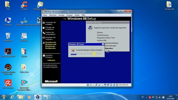Screen dimensions: 178x100
Task: Click the VirtualBox hard disk activity indicator
Action: (x=88, y=85)
